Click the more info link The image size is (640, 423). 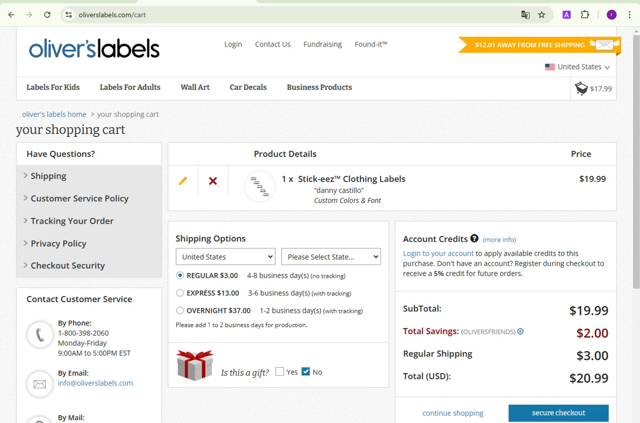click(x=499, y=240)
